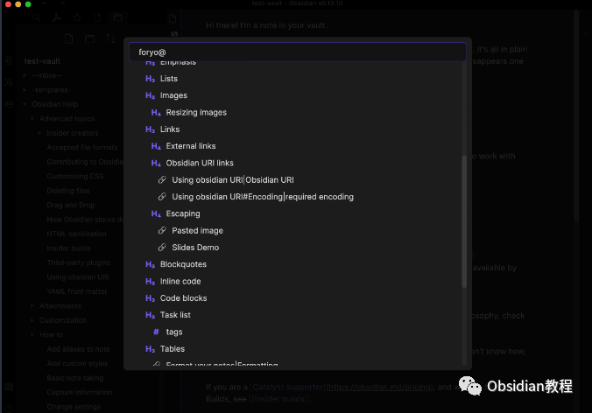Click the foryo@ search input field

click(298, 52)
